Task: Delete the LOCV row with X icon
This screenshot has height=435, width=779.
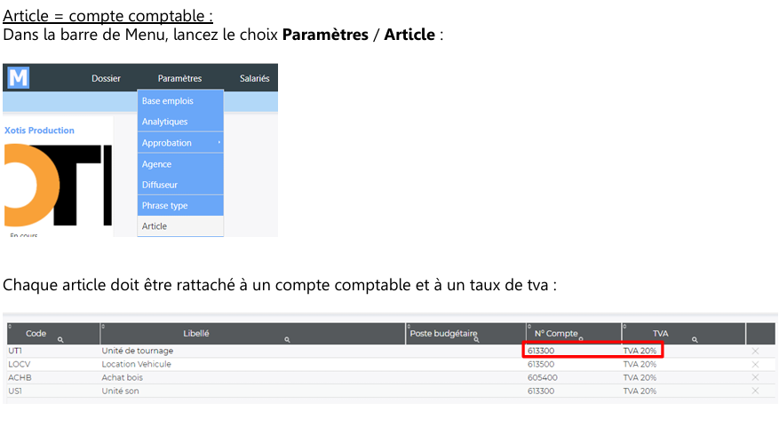Action: coord(755,364)
